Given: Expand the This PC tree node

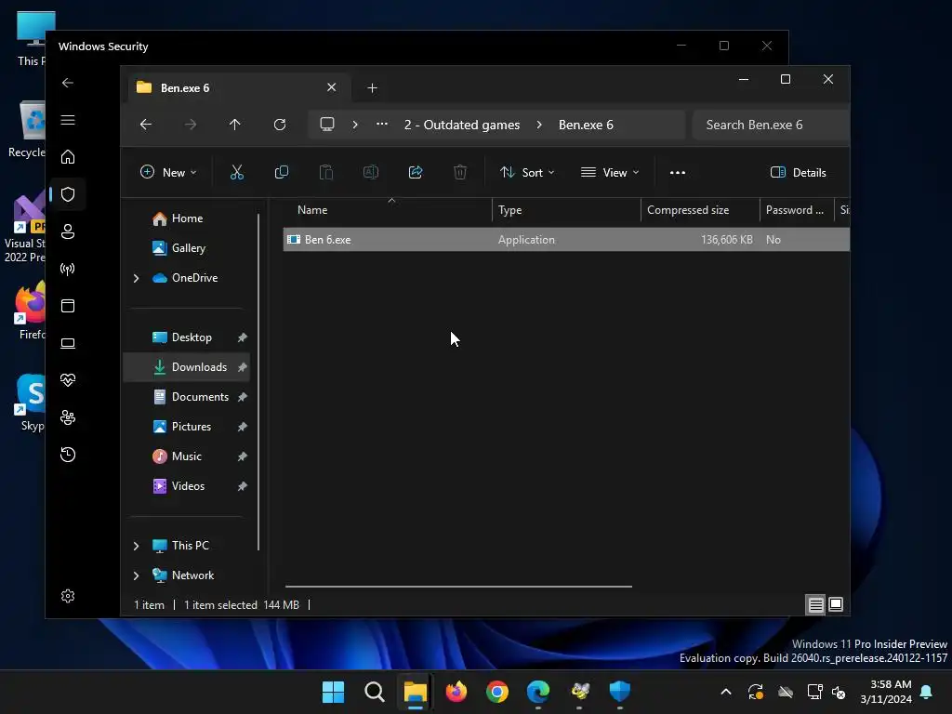Looking at the screenshot, I should click(x=136, y=546).
